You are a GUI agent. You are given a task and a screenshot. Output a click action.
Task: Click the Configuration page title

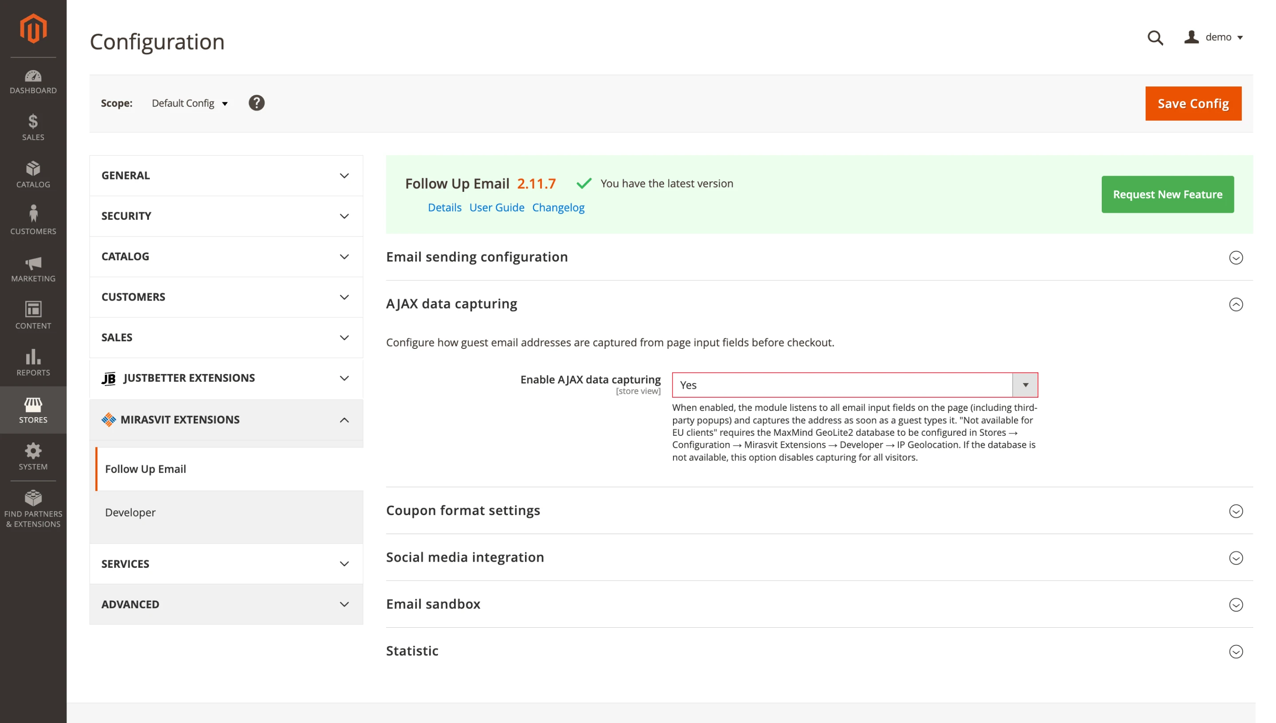157,42
